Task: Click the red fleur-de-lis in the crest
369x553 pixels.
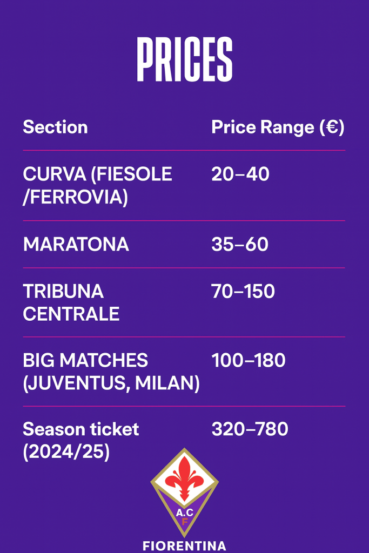Action: [185, 477]
